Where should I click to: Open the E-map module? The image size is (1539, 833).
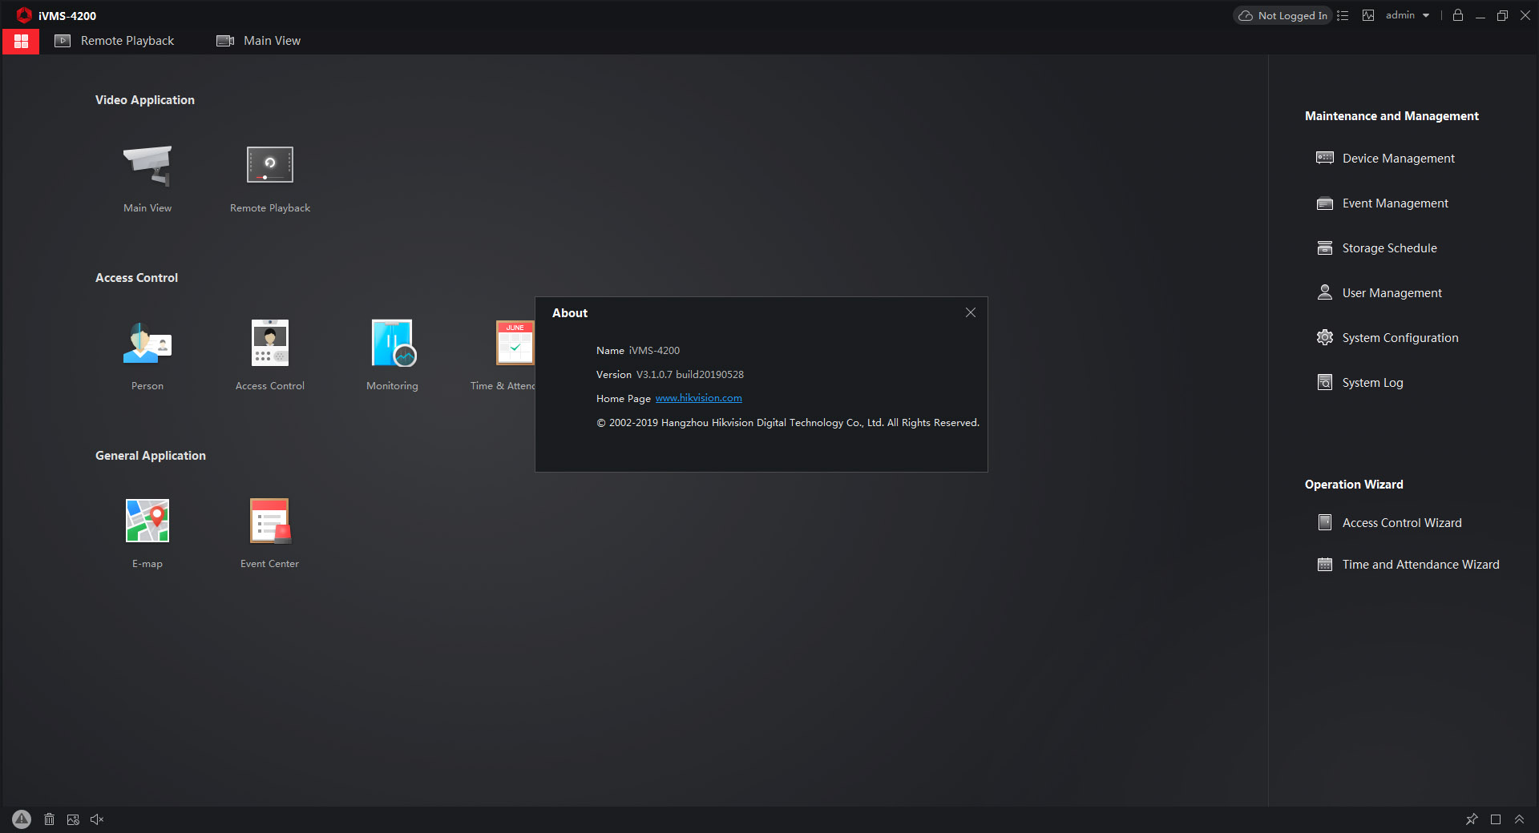tap(147, 521)
